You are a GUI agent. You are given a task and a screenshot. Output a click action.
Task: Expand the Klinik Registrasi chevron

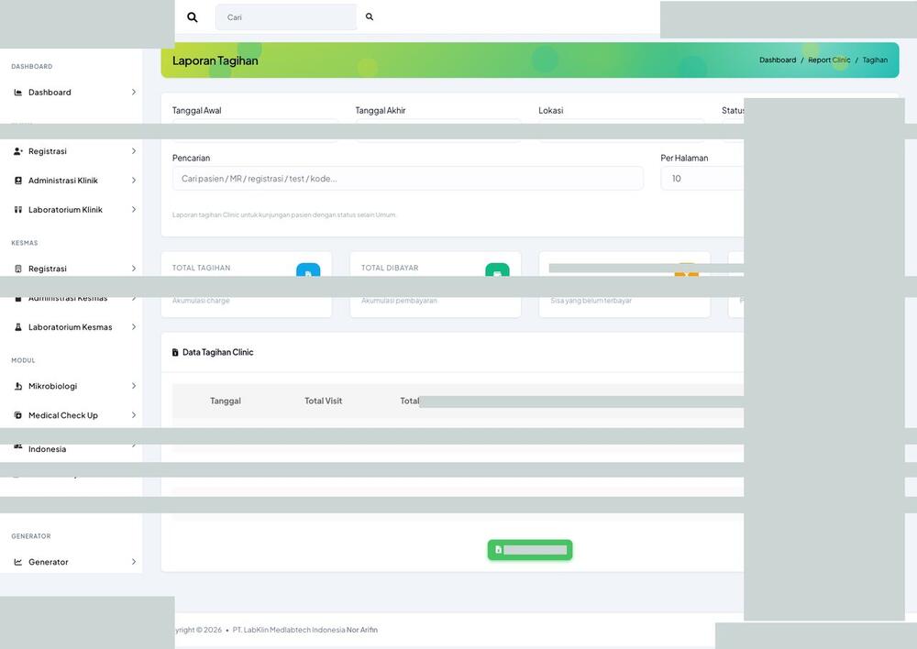coord(133,151)
